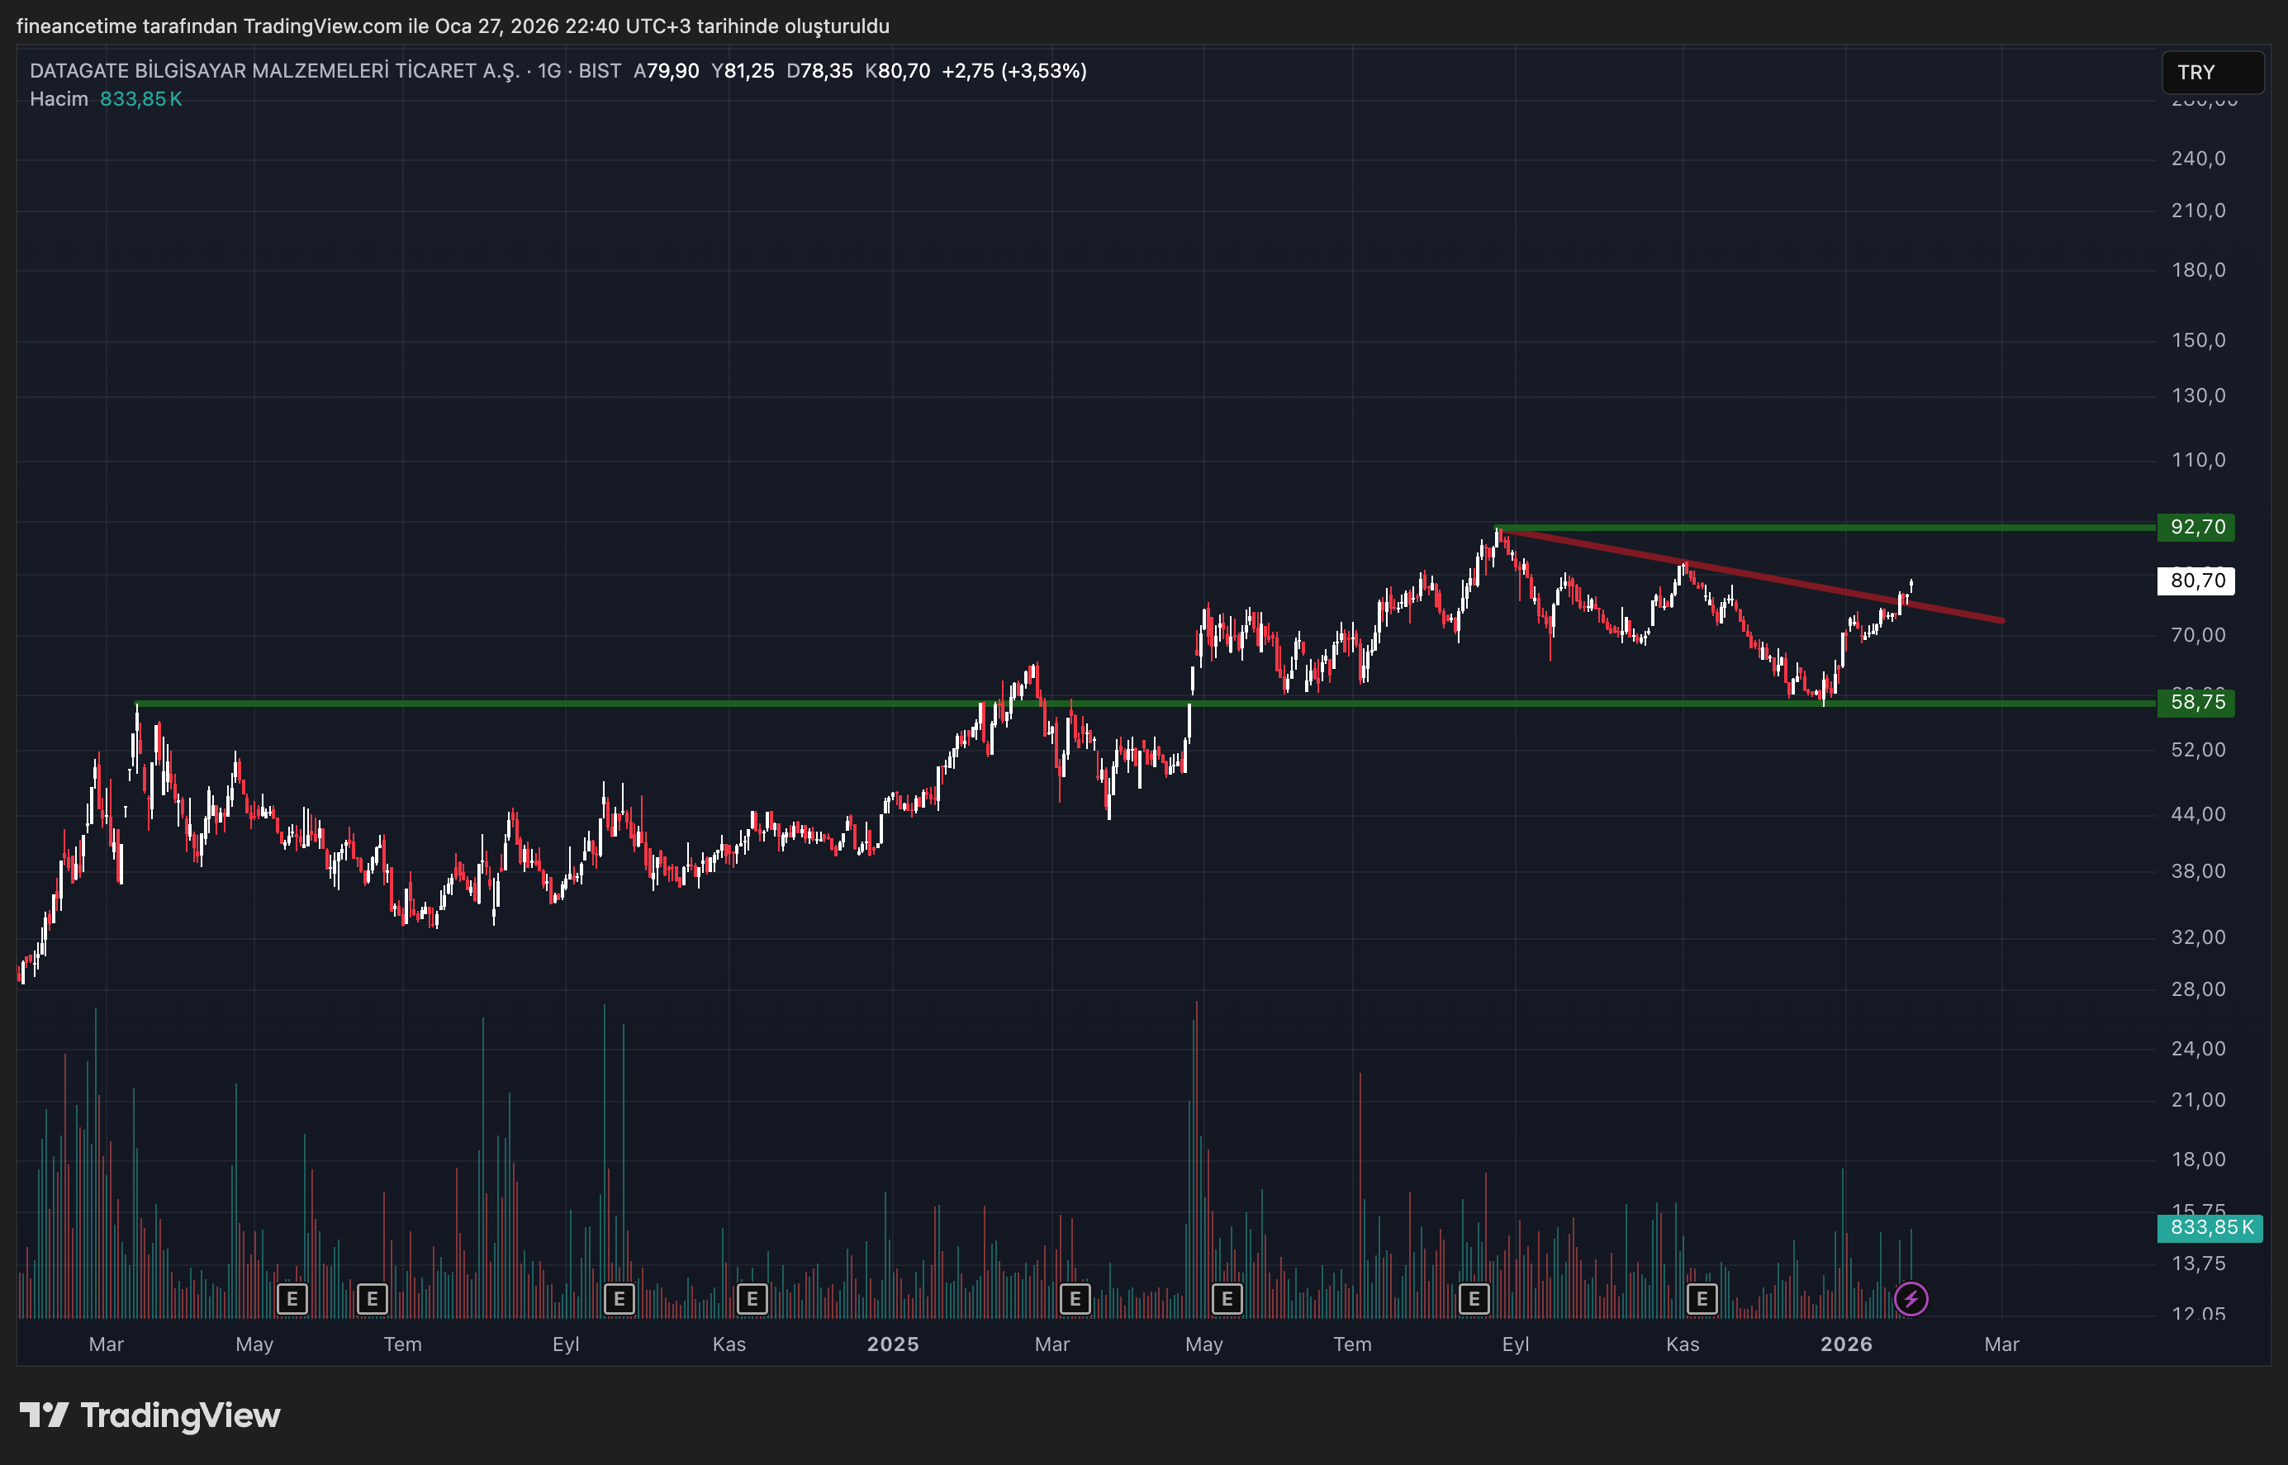Viewport: 2288px width, 1465px height.
Task: Click the 2026 label on time axis
Action: coord(1845,1344)
